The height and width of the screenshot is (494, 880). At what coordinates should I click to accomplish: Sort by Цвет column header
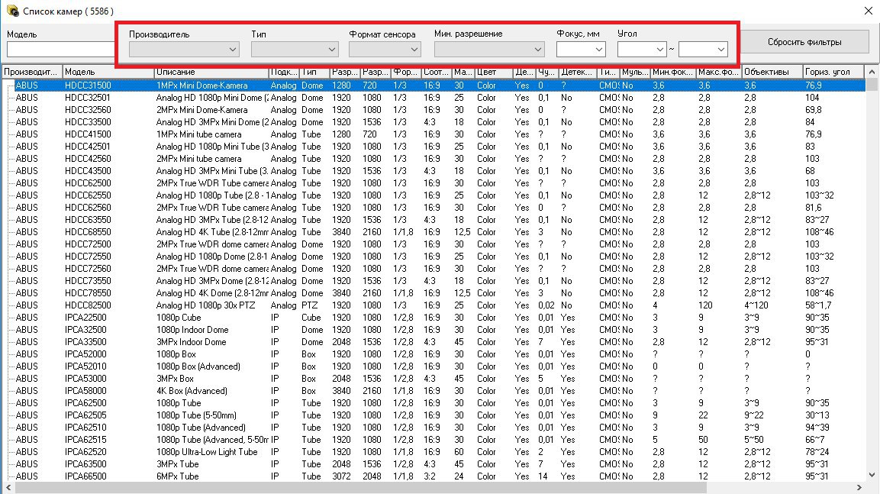(493, 72)
